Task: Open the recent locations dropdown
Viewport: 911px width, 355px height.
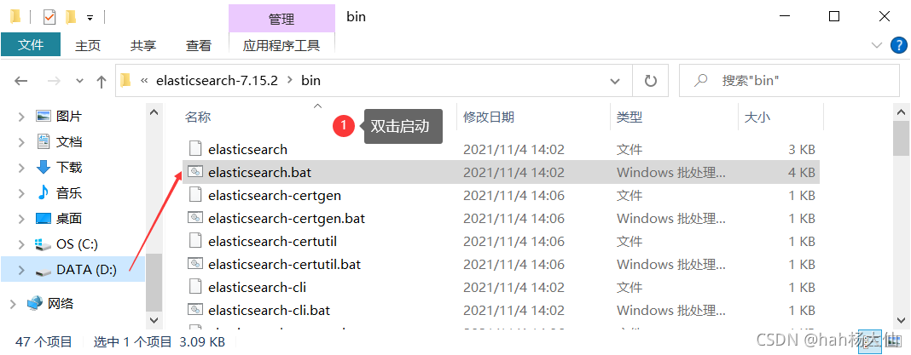Action: [x=80, y=81]
